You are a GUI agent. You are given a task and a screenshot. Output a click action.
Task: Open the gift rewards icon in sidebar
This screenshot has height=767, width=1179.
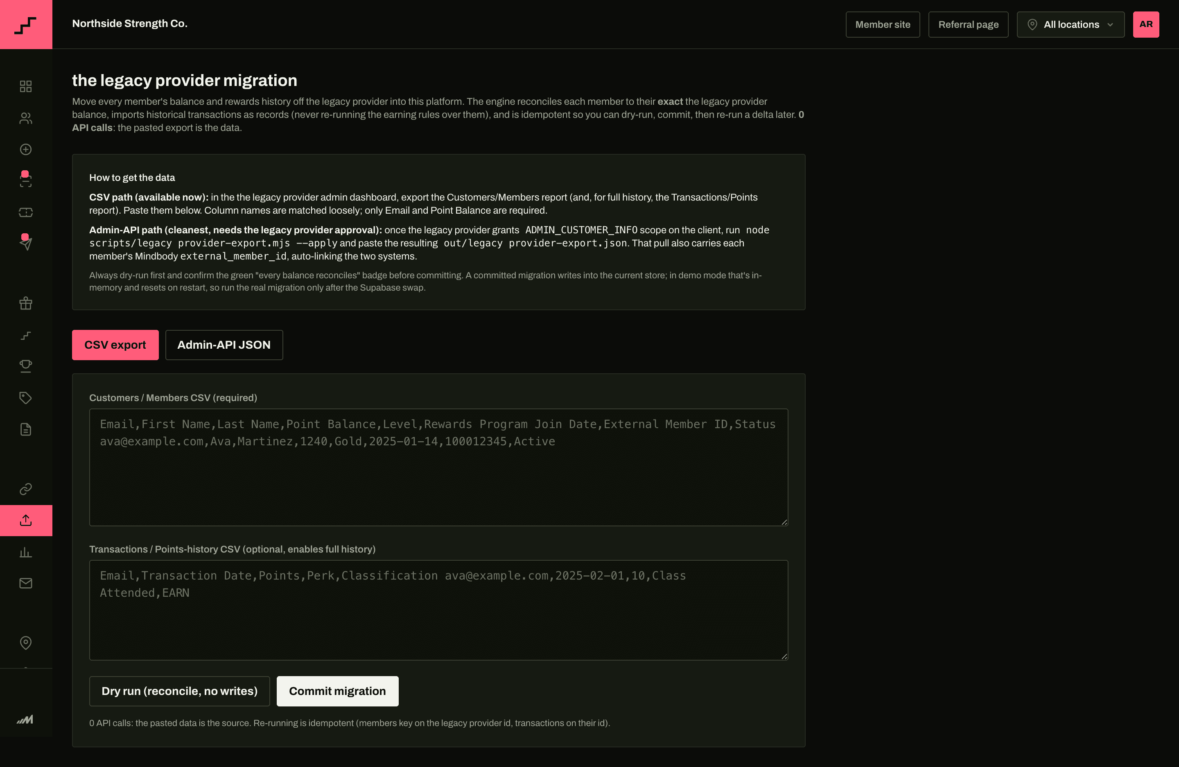[x=26, y=303]
